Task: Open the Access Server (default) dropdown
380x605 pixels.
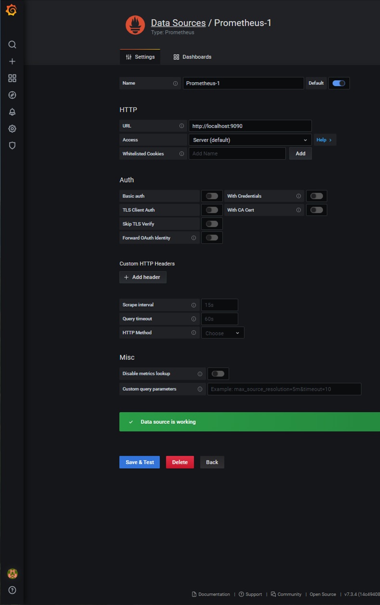Action: (250, 140)
